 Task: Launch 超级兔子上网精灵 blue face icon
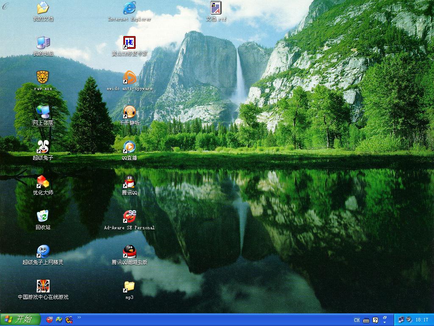(x=43, y=251)
